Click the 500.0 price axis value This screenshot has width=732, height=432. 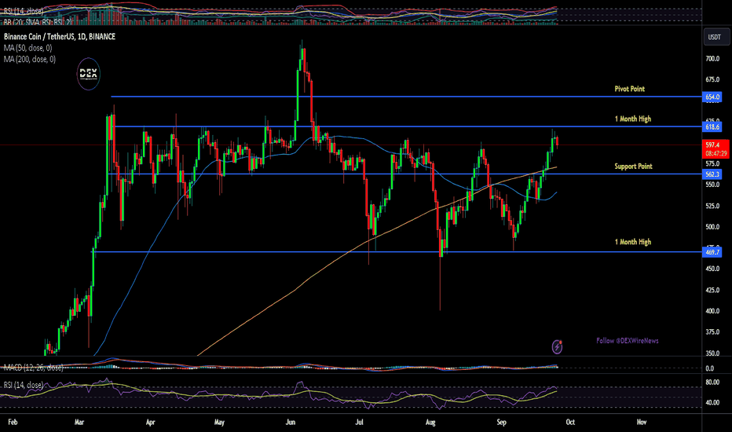tap(712, 227)
